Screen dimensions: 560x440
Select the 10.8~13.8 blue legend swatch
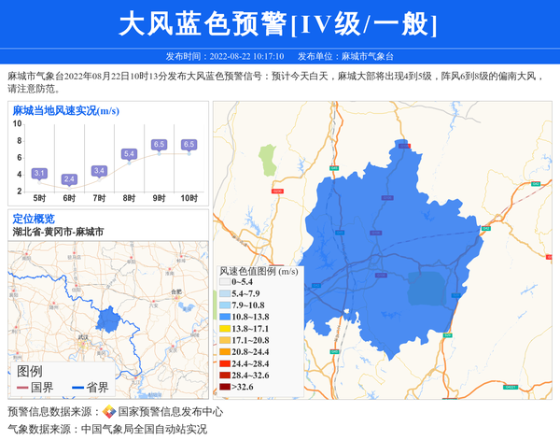[x=225, y=318]
